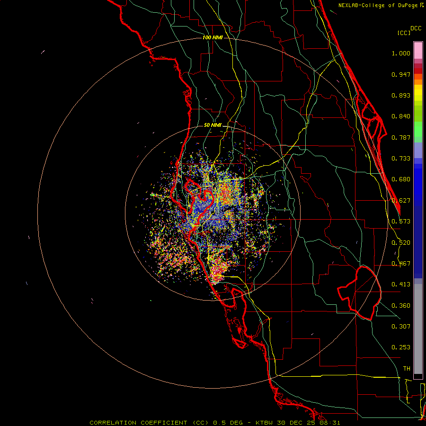Click the 0.360 color scale value
Viewport: 426px width, 426px height.
[x=401, y=306]
